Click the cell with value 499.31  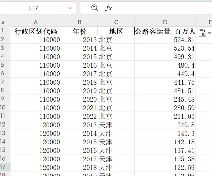click(x=165, y=56)
